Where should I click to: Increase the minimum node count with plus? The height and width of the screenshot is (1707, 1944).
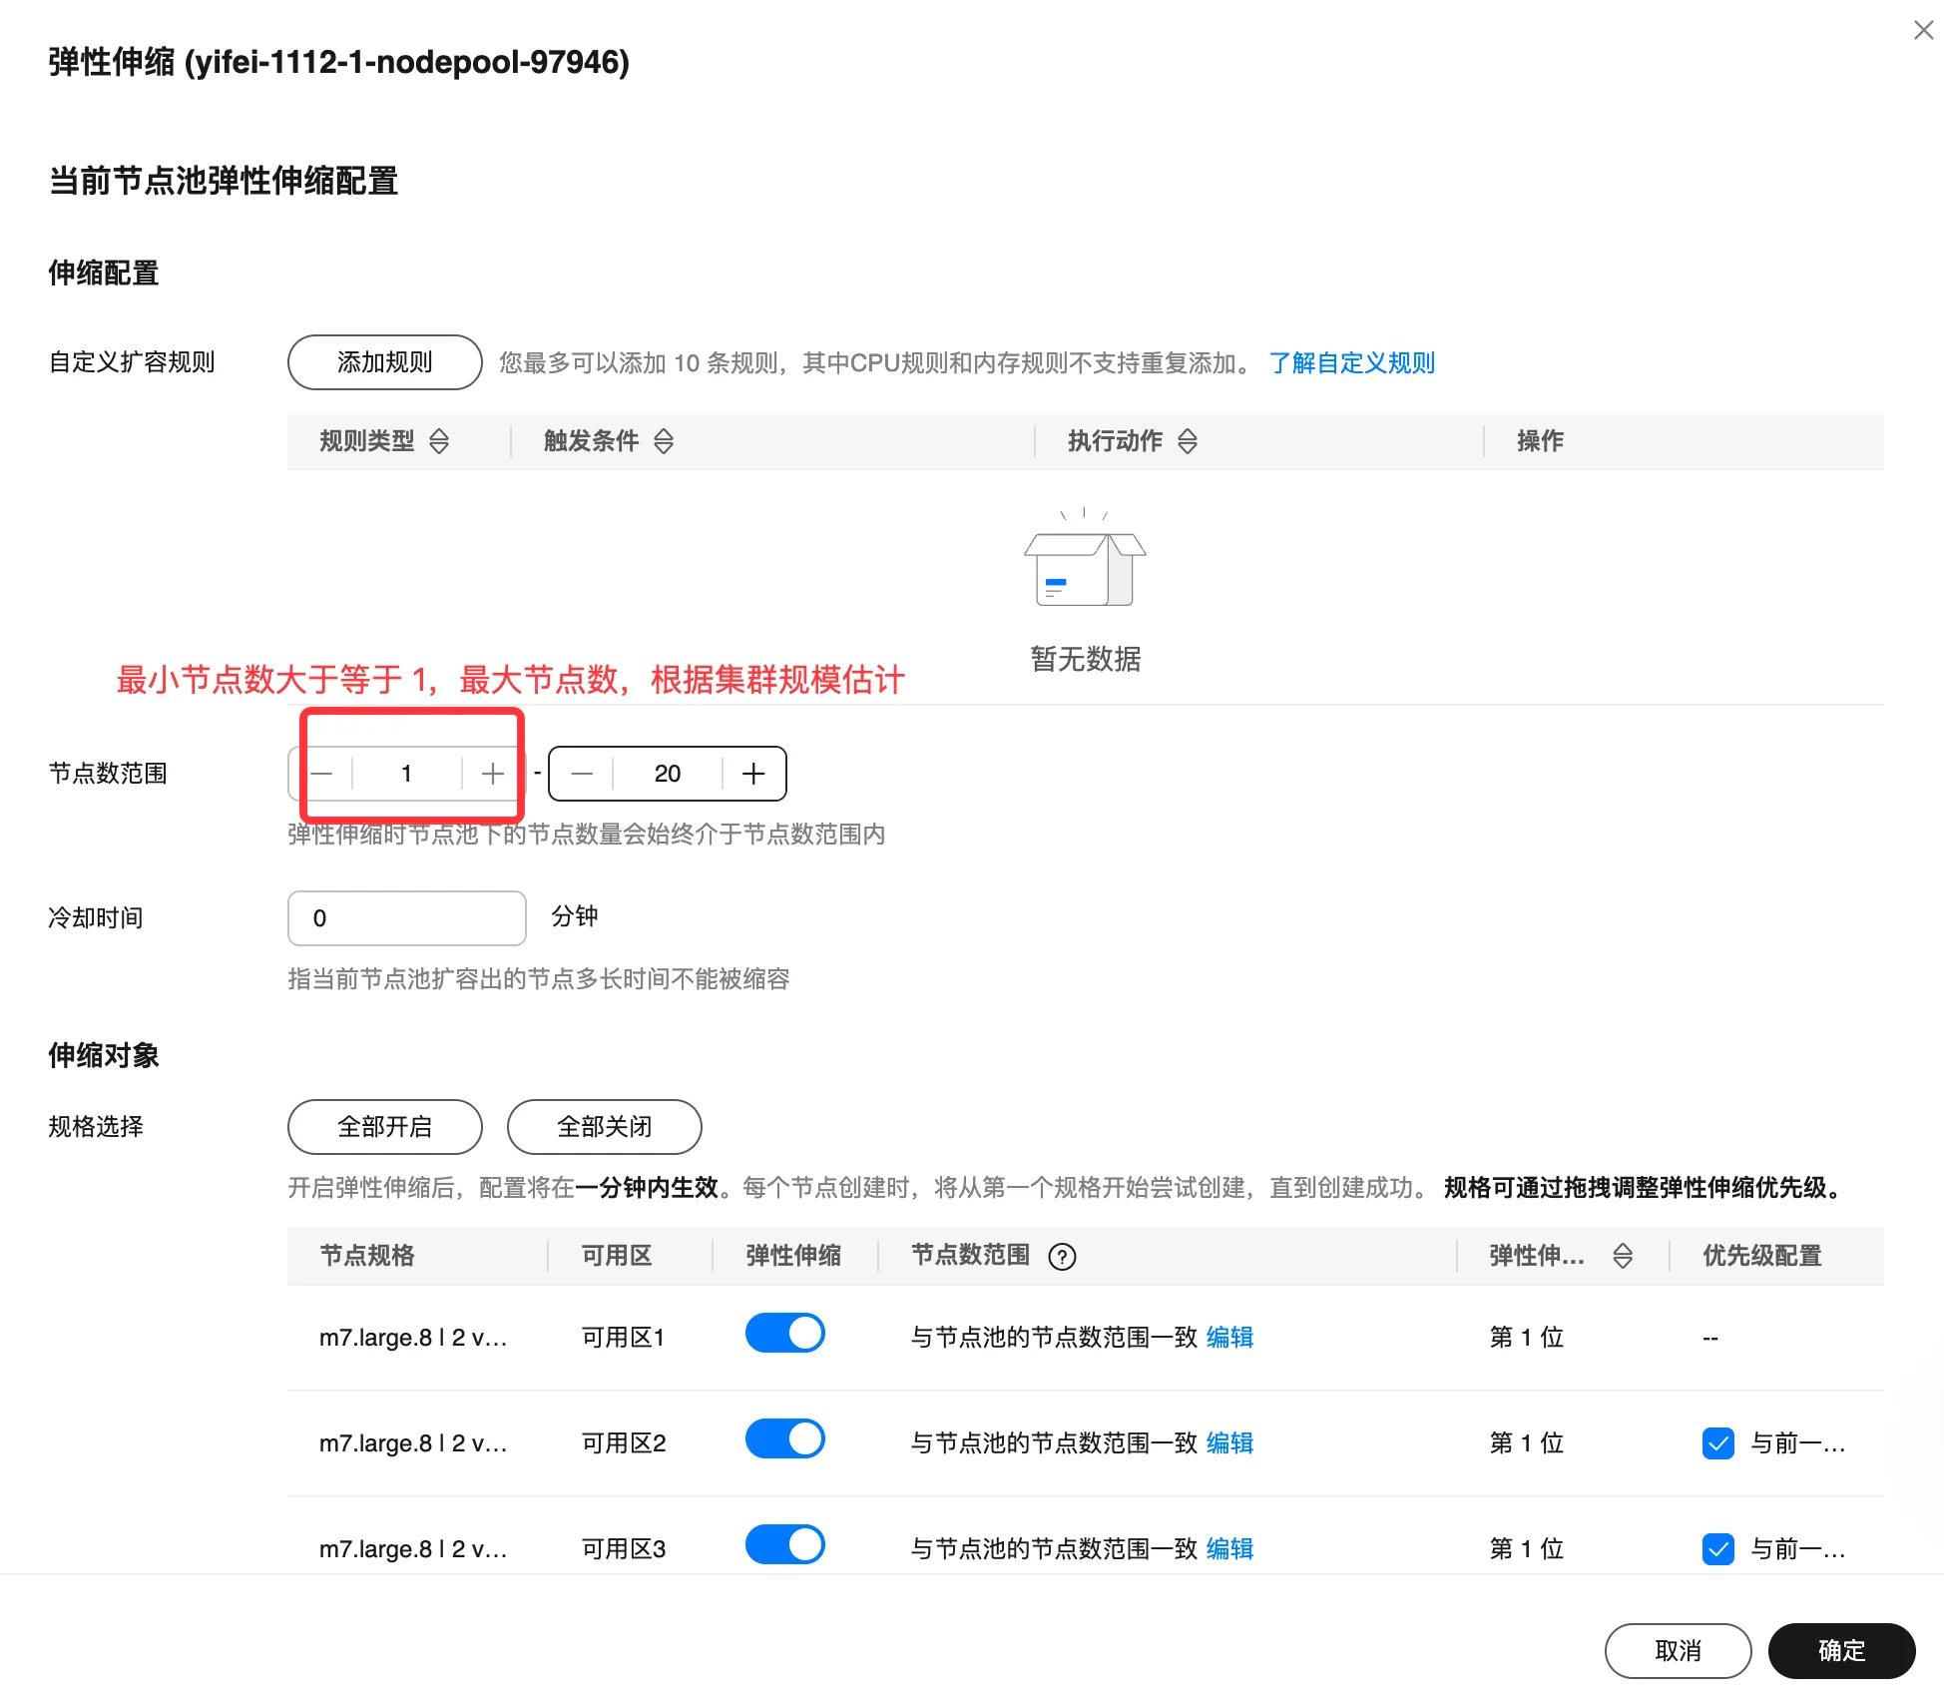click(492, 774)
